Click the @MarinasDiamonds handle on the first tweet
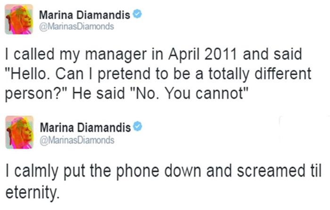Image resolution: width=330 pixels, height=210 pixels. pos(76,26)
